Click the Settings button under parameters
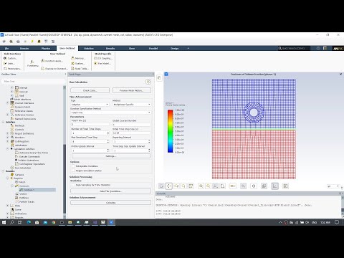The height and width of the screenshot is (258, 344). click(x=111, y=156)
